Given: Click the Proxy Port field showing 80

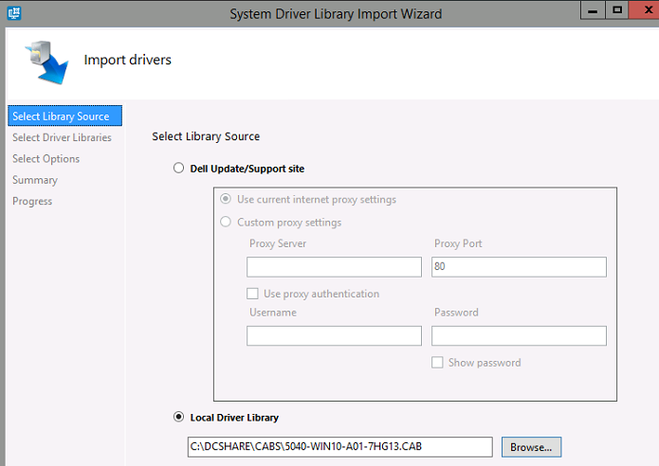Looking at the screenshot, I should [519, 267].
